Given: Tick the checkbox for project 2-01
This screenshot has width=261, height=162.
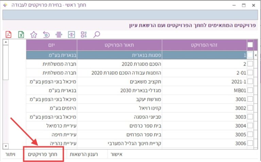Looking at the screenshot, I should coord(250,73).
